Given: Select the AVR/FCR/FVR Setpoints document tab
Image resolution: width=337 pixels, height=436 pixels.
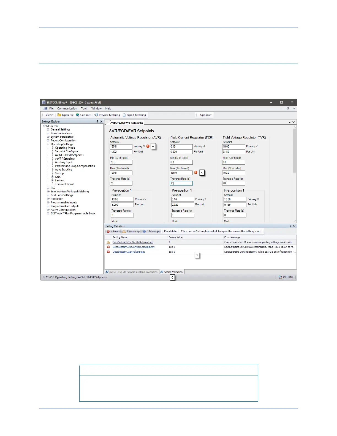Looking at the screenshot, I should 127,123.
